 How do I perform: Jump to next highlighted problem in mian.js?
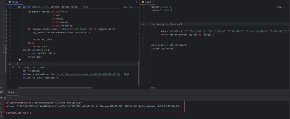tap(287, 7)
